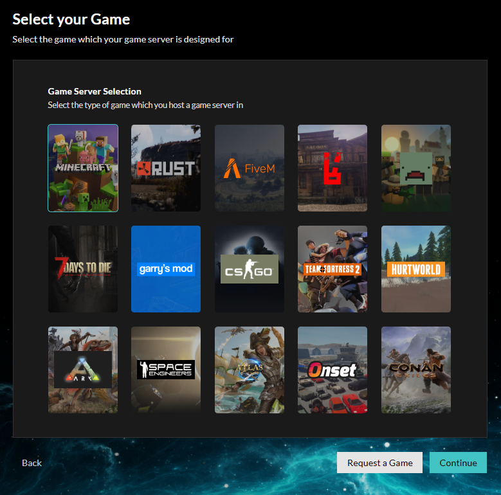This screenshot has width=501, height=495.
Task: Select the Atlas pirate game tile
Action: pyautogui.click(x=250, y=370)
